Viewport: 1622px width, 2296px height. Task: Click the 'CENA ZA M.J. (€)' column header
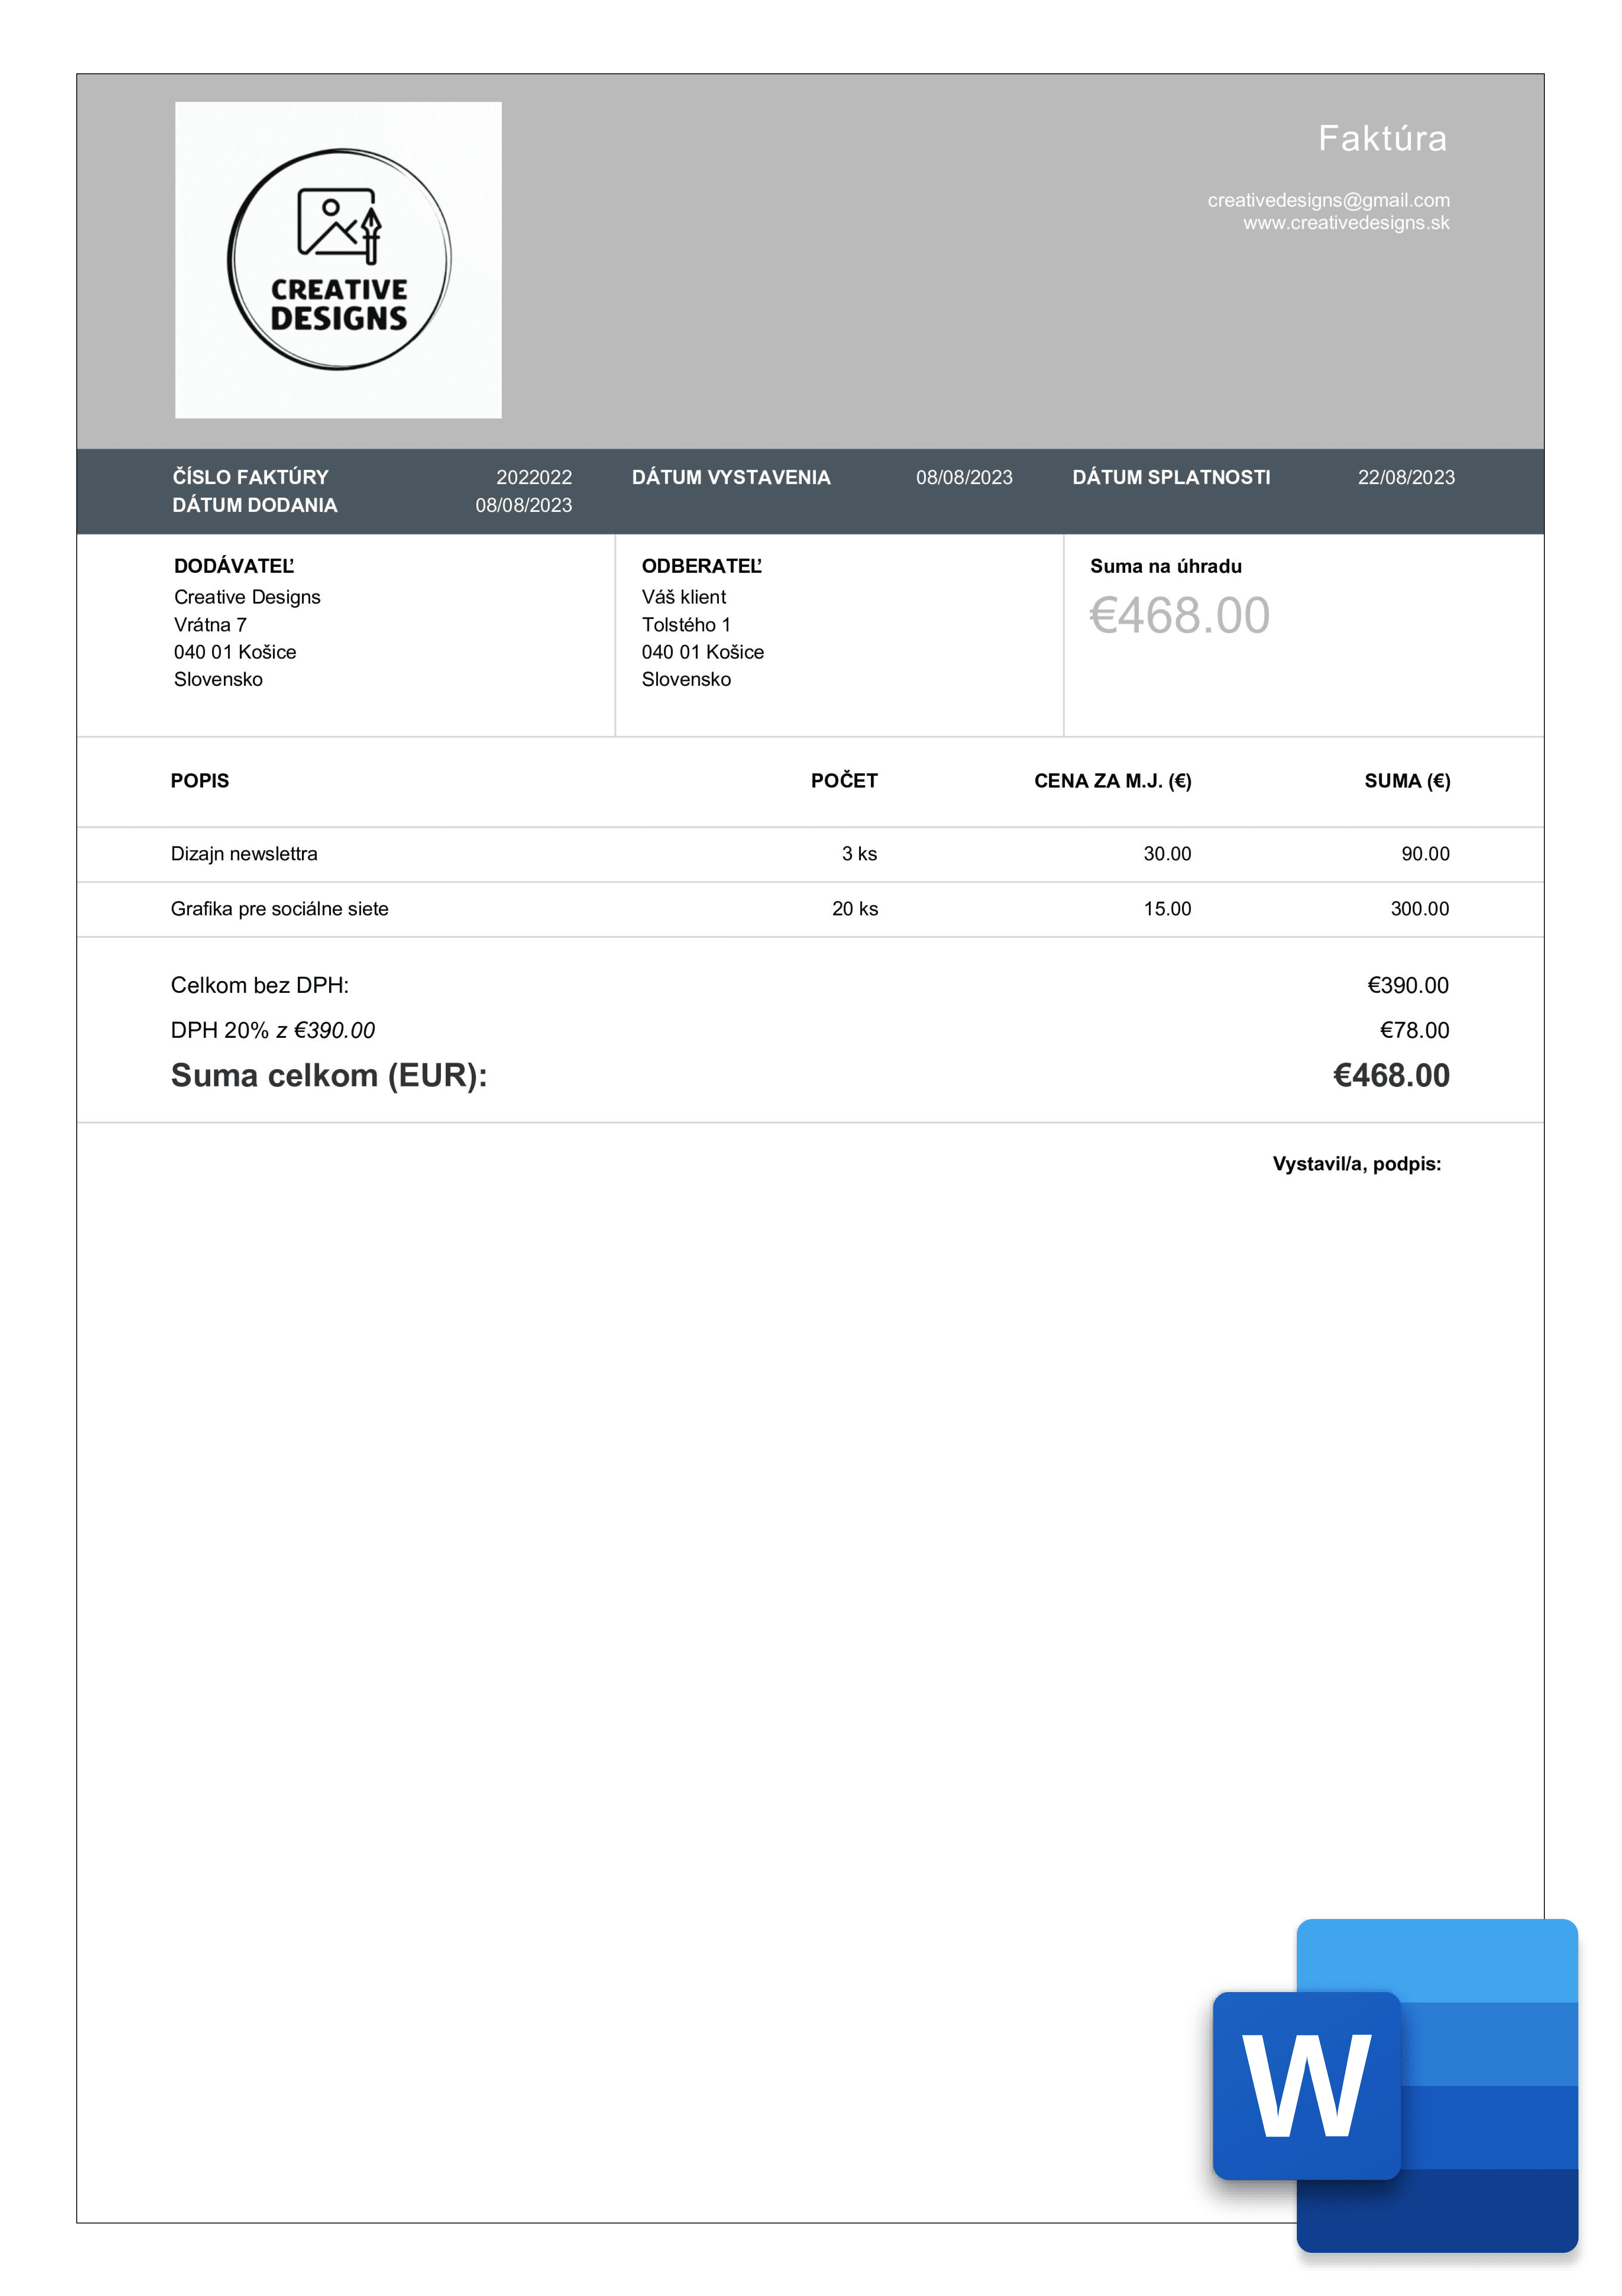click(x=1113, y=781)
